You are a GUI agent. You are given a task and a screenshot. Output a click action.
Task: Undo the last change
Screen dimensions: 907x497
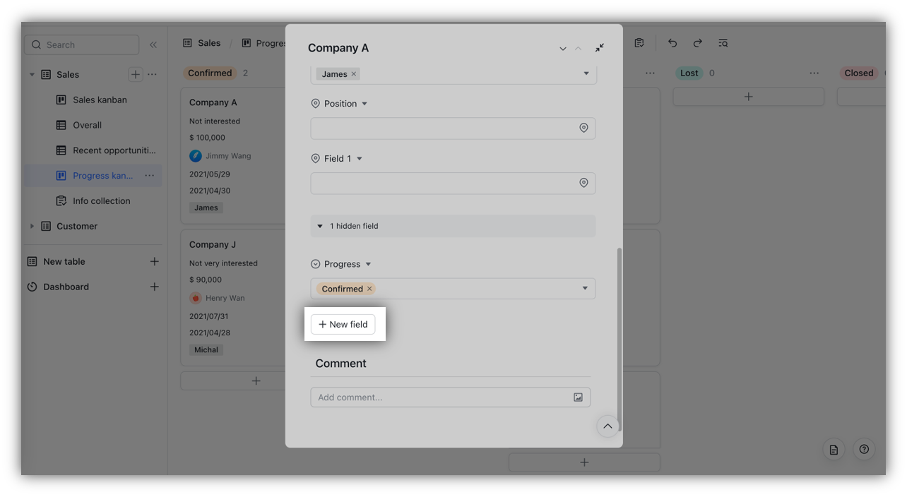click(x=672, y=43)
